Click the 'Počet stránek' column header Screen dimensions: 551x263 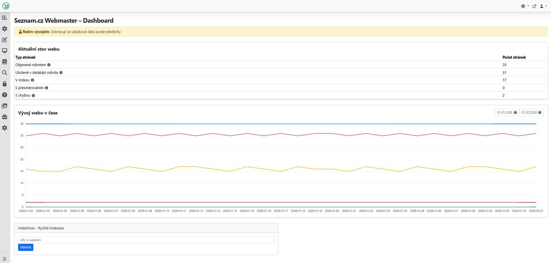point(514,57)
